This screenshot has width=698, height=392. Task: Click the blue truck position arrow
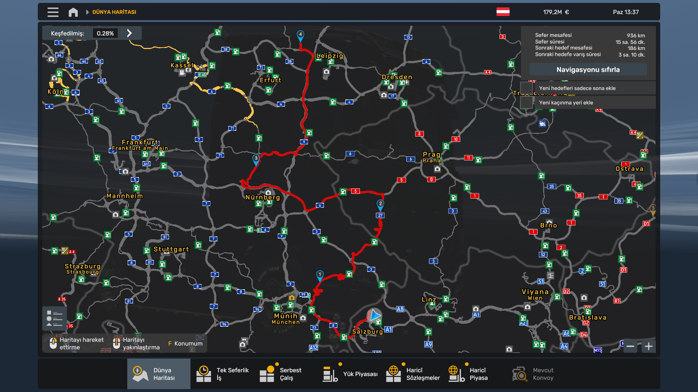tap(374, 315)
